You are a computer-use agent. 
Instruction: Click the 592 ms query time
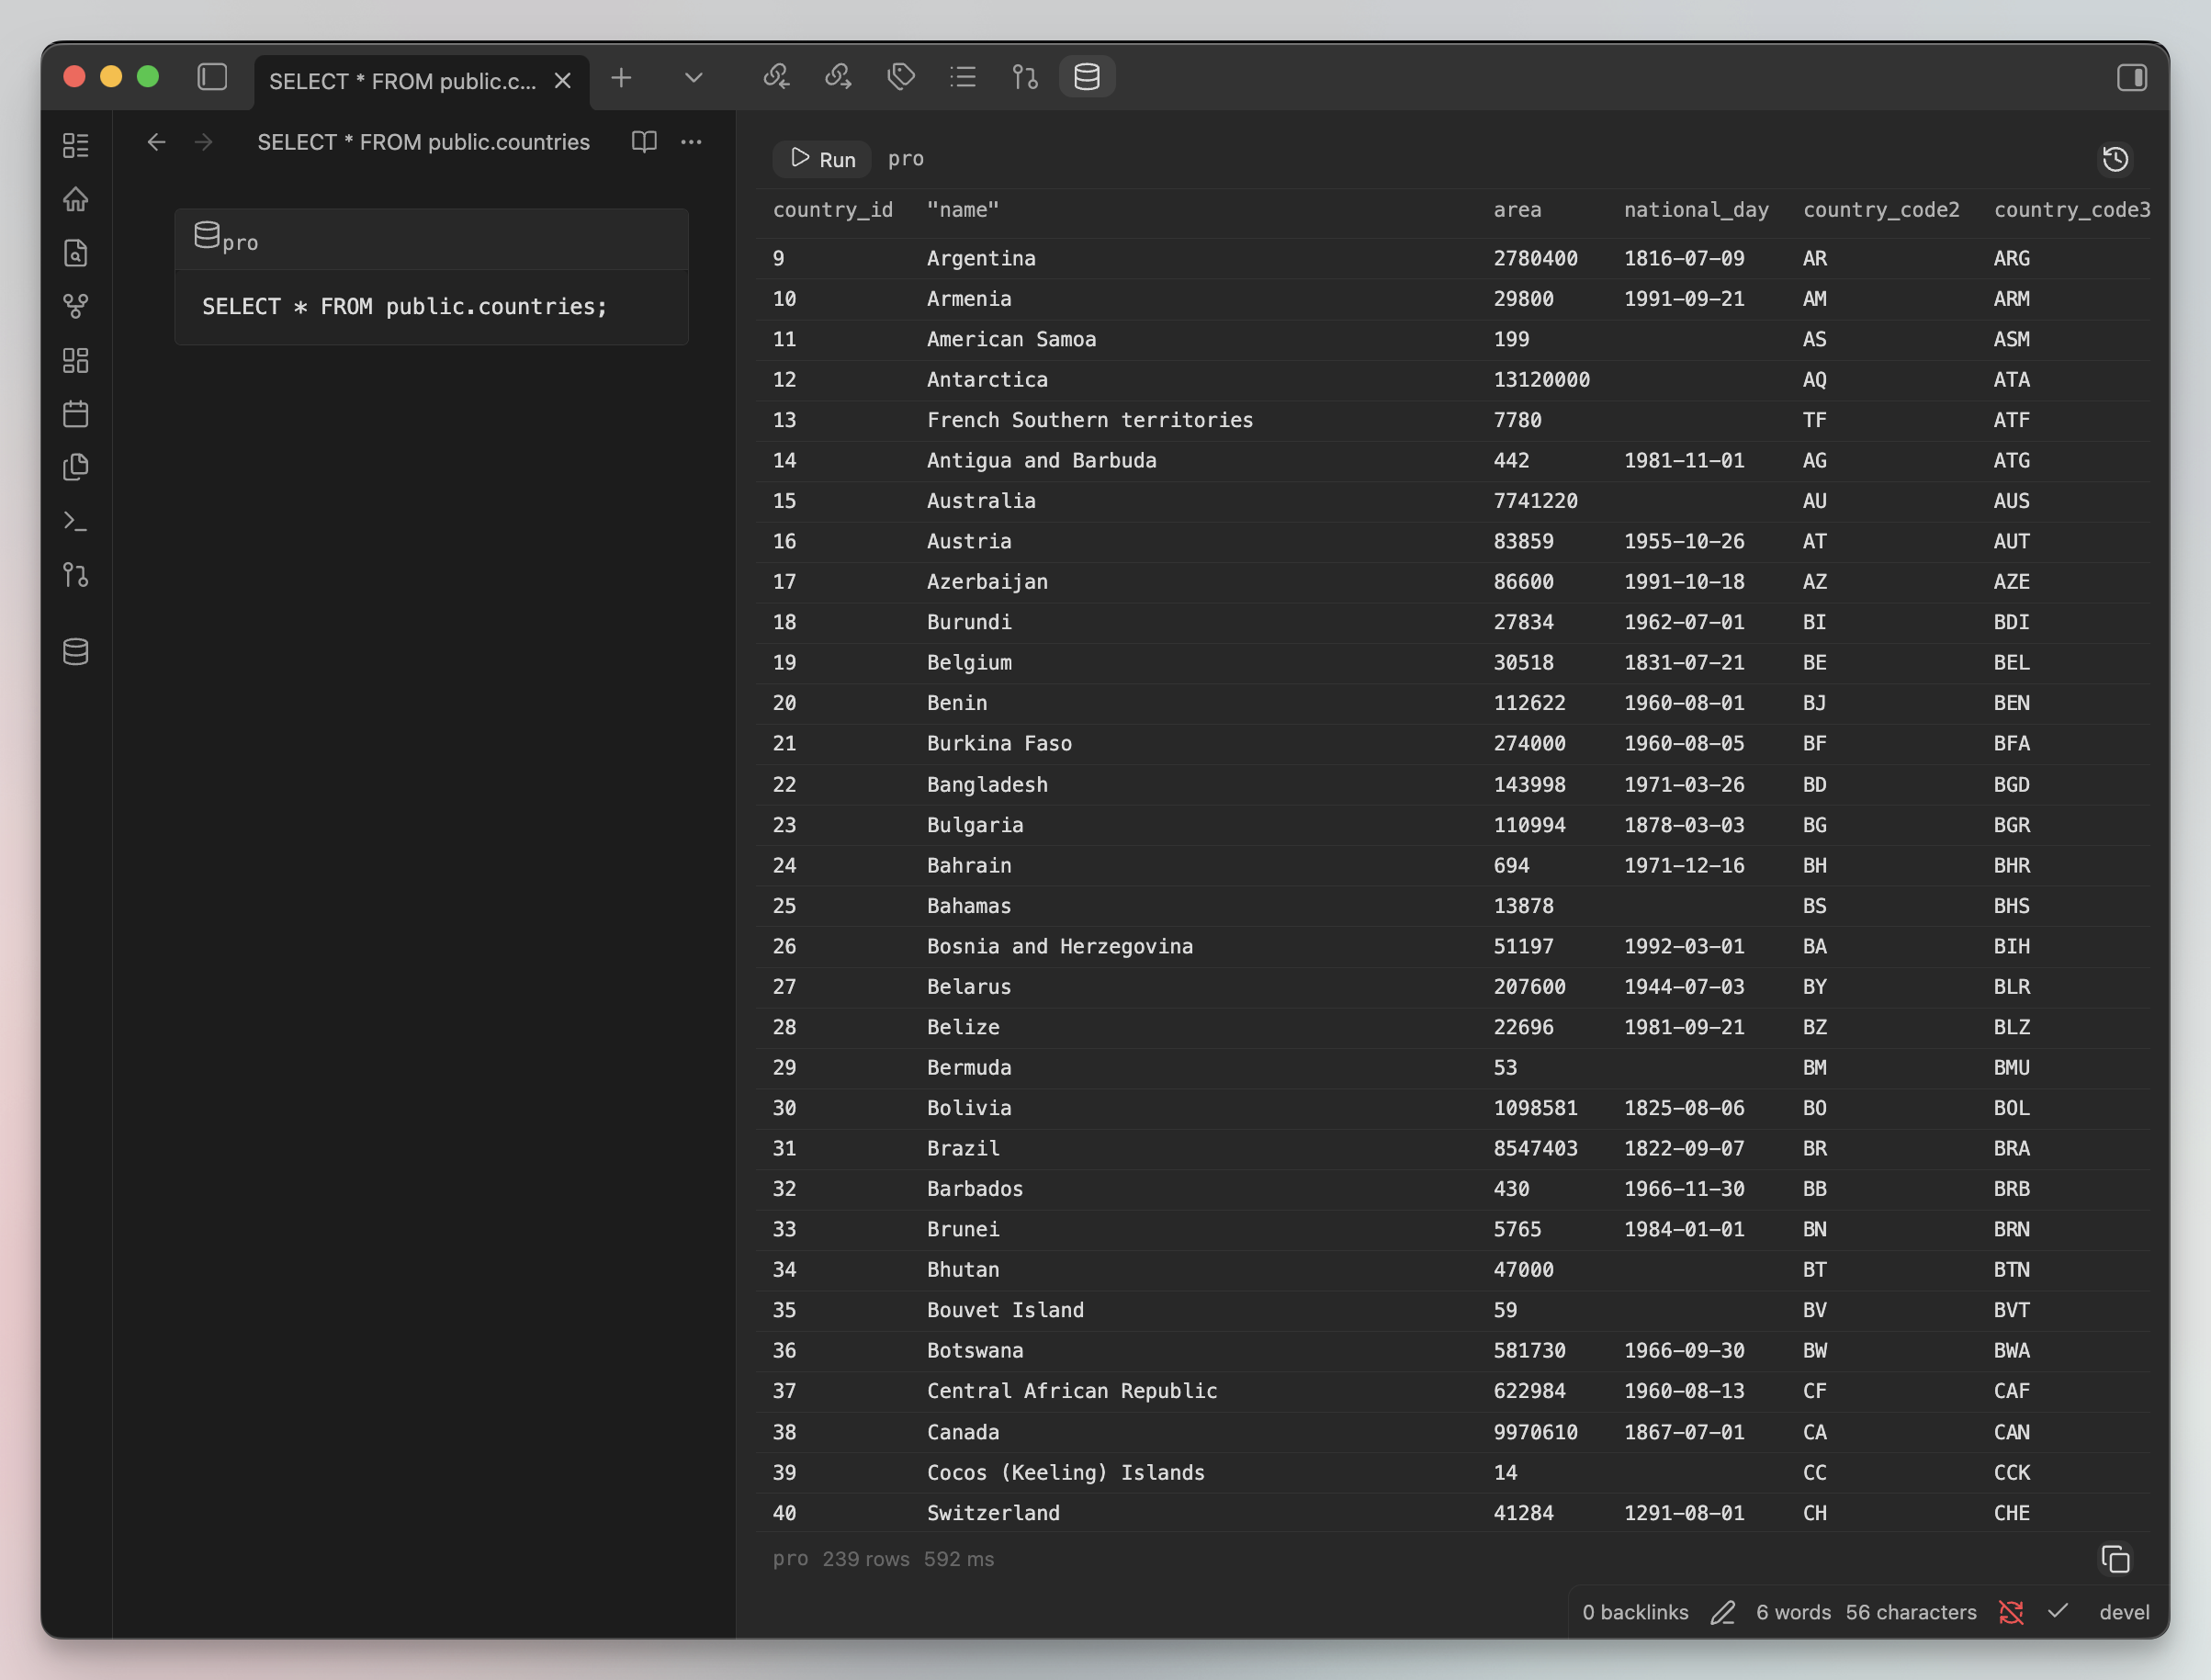point(959,1559)
